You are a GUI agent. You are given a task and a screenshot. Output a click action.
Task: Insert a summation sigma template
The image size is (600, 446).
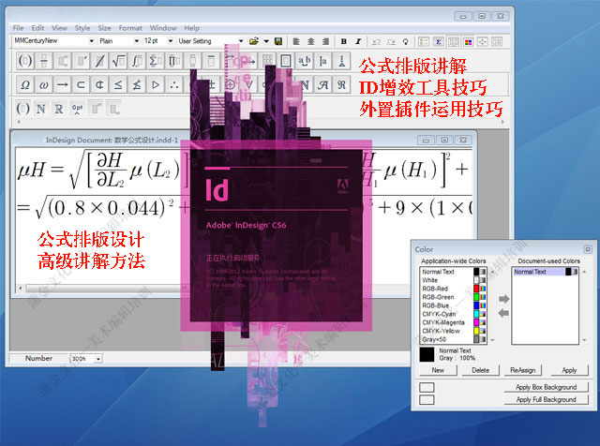pyautogui.click(x=156, y=61)
